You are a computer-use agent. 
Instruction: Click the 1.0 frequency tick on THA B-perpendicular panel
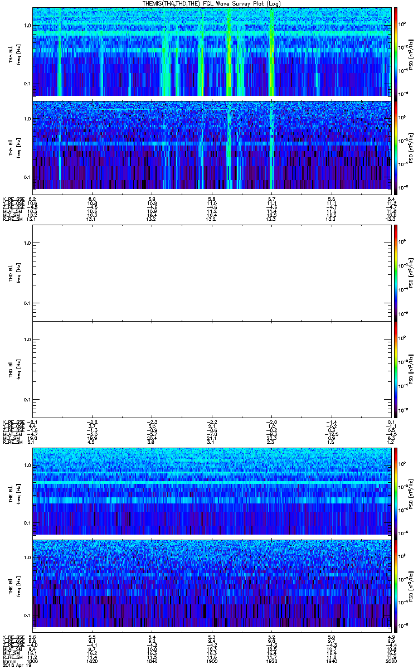(27, 26)
